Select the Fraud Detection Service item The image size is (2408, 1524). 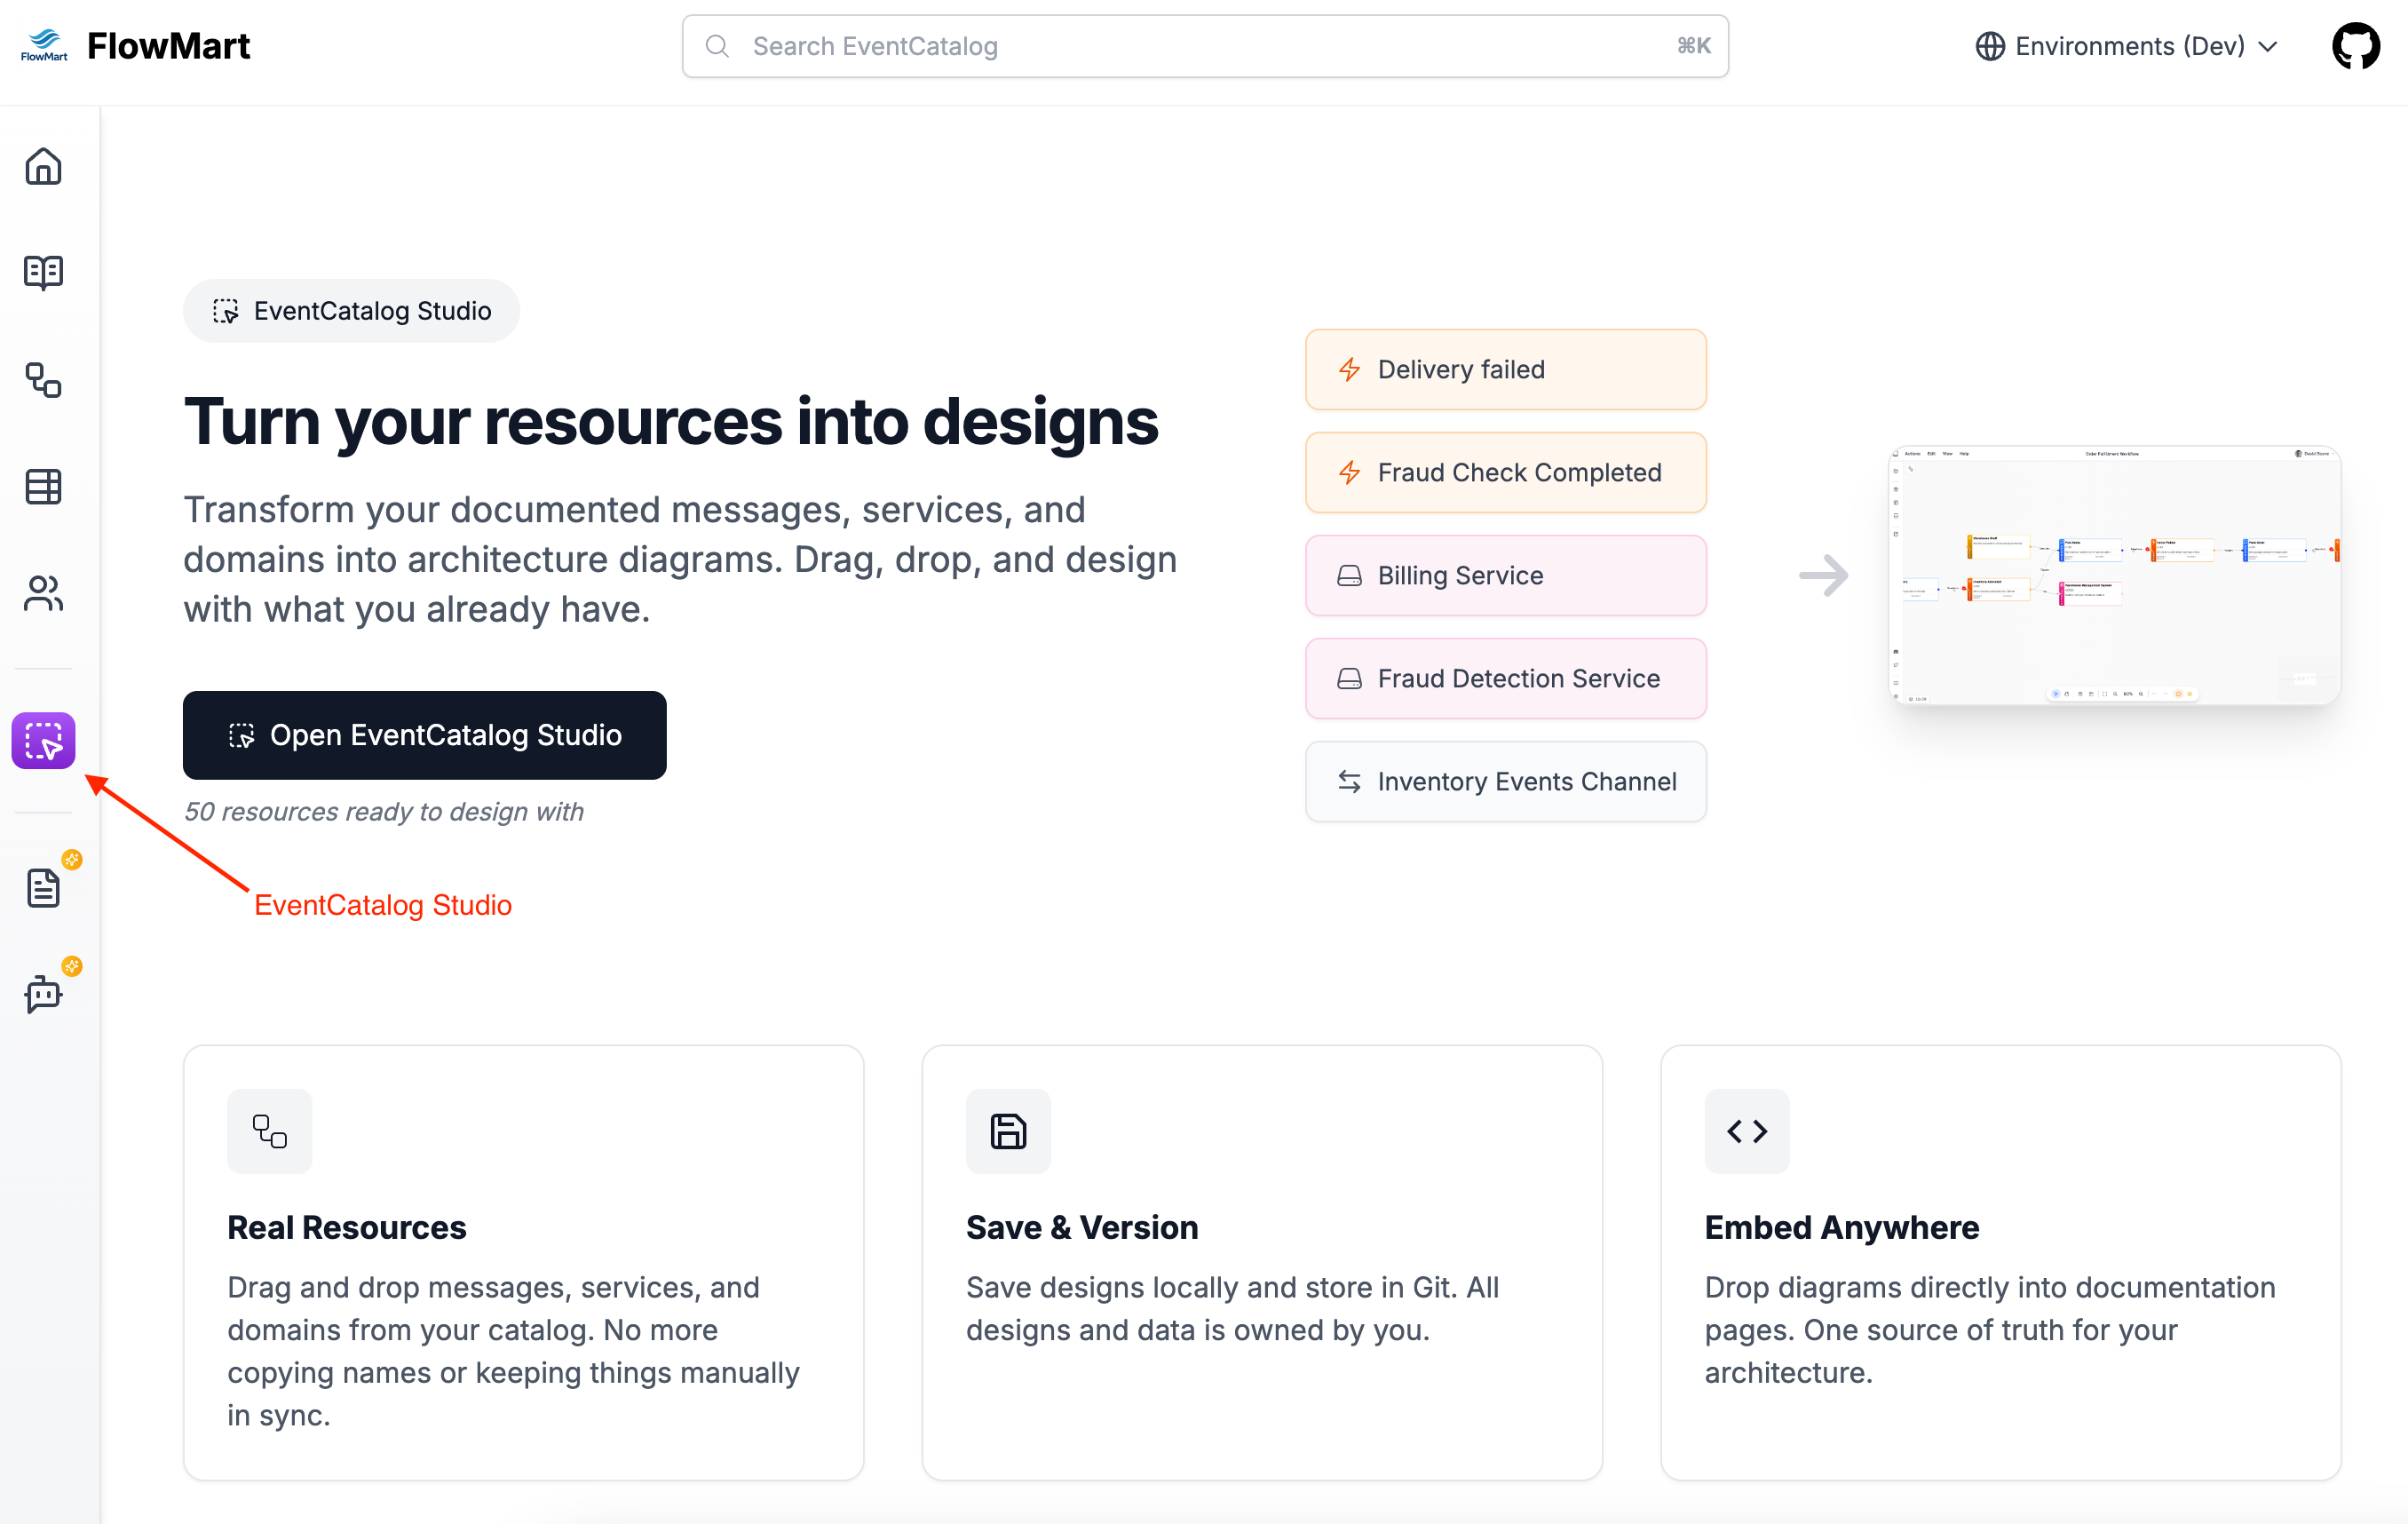tap(1504, 678)
